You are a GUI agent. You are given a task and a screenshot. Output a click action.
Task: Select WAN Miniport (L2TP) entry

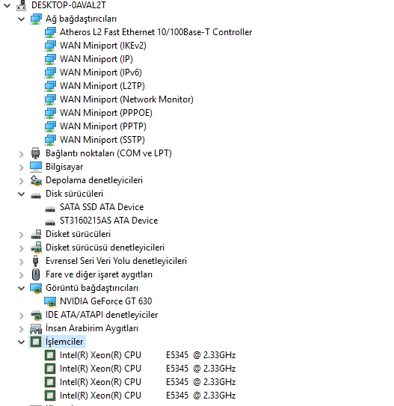(102, 86)
